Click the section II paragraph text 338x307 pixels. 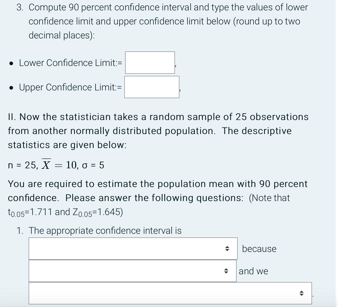click(156, 131)
